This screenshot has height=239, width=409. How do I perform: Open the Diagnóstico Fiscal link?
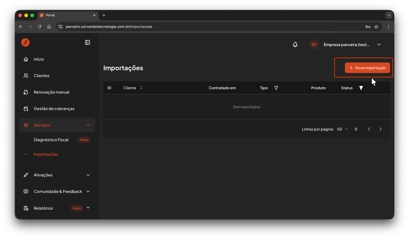coord(51,140)
